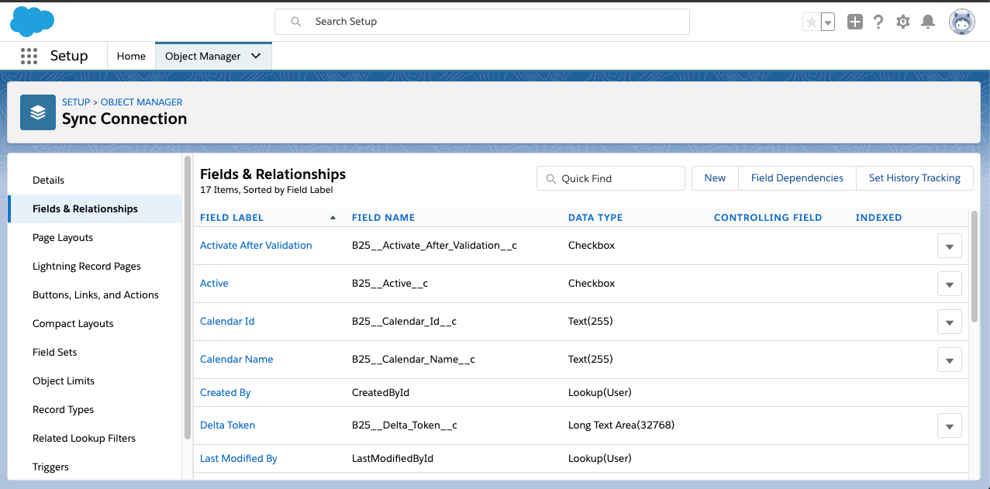Click the Quick Find input field
The width and height of the screenshot is (990, 489).
point(618,178)
